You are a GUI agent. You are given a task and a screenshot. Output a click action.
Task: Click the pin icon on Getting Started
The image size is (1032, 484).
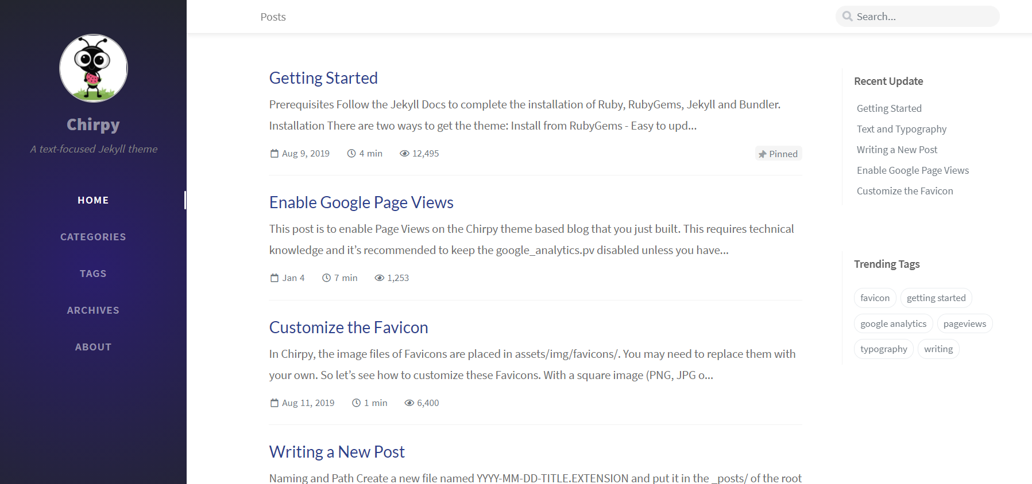point(762,154)
